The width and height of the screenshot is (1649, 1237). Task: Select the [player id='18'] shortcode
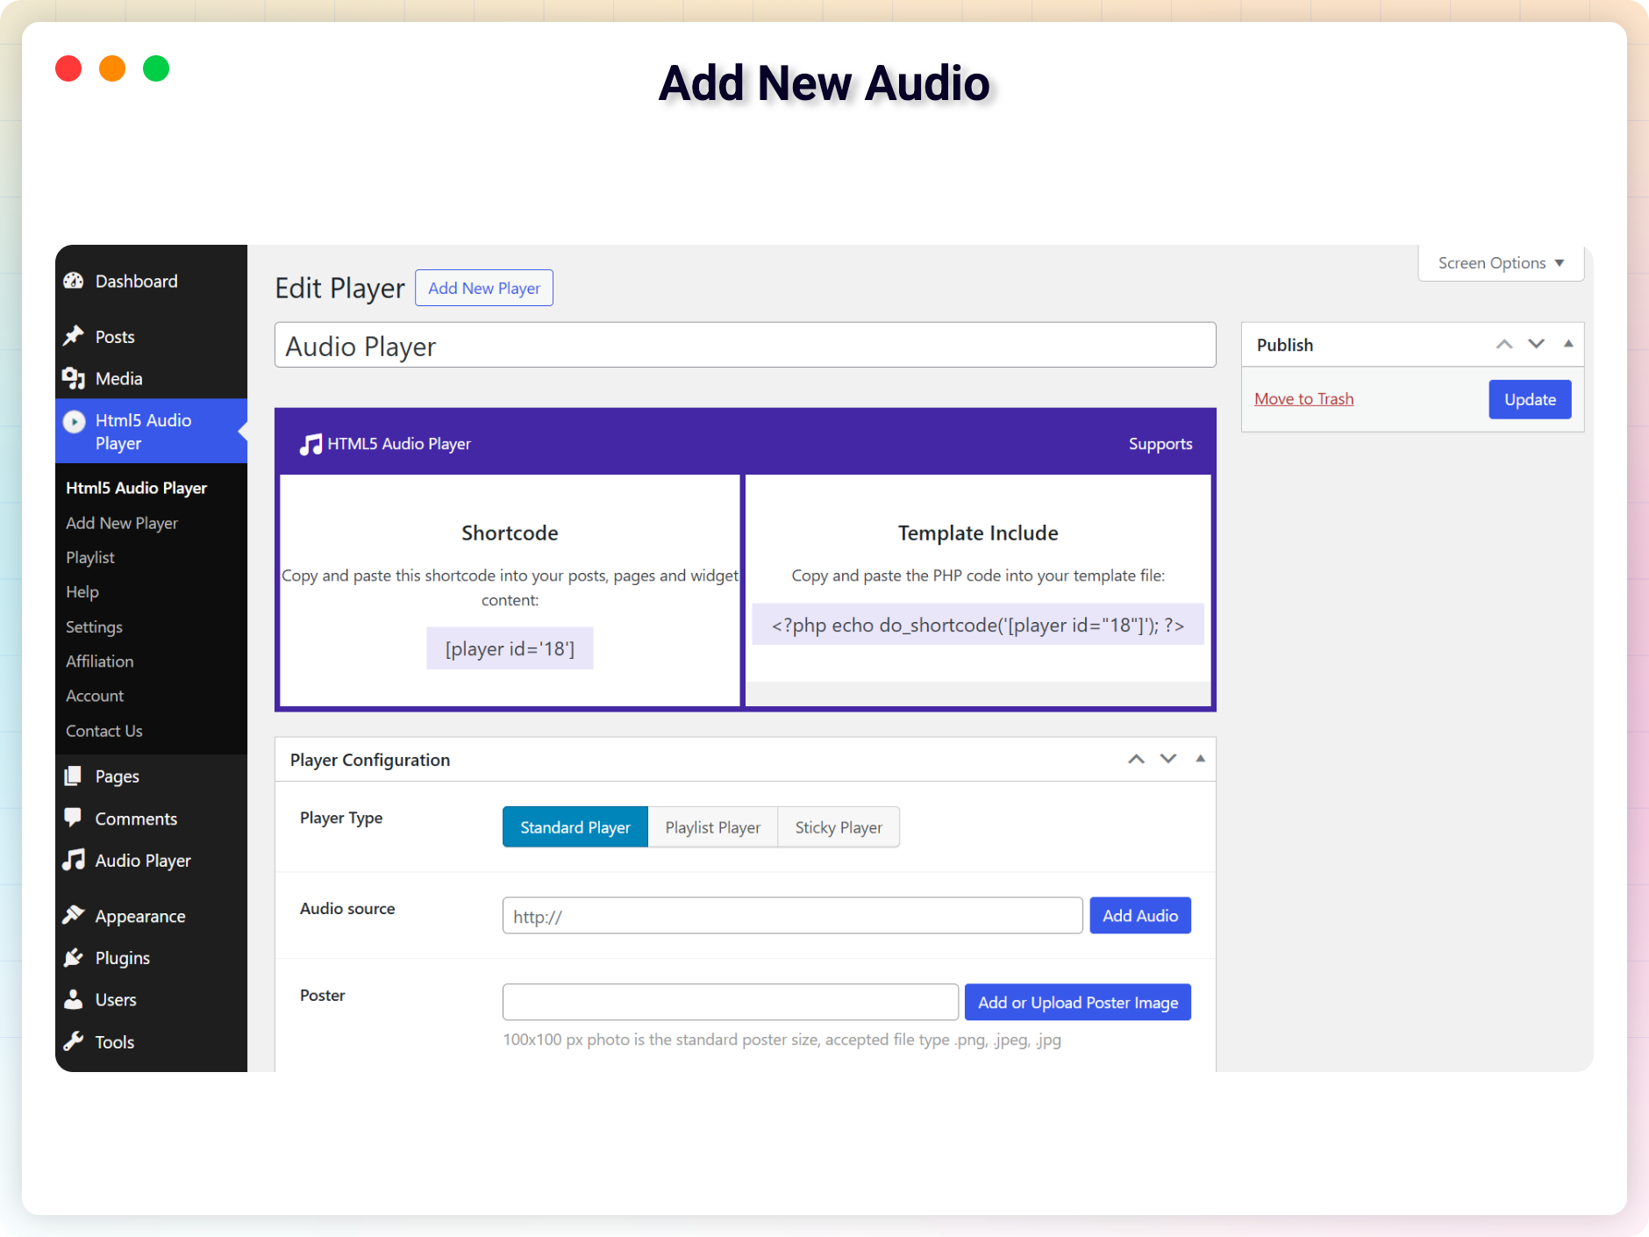click(x=510, y=648)
